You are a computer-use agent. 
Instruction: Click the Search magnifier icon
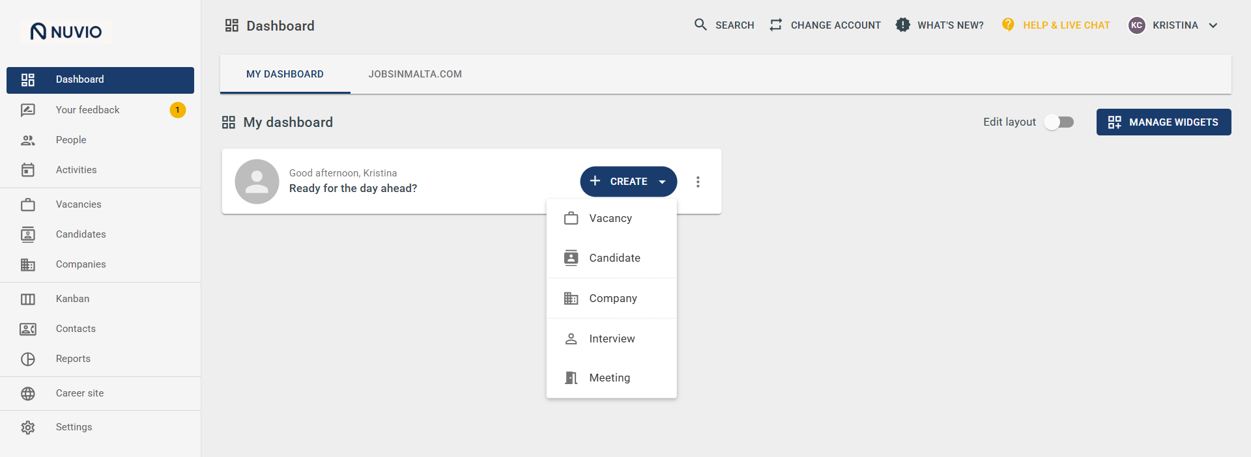pyautogui.click(x=700, y=25)
